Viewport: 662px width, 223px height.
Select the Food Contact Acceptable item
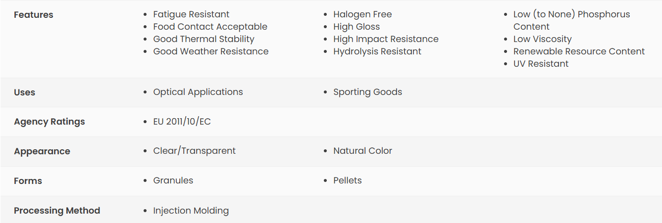tap(210, 27)
